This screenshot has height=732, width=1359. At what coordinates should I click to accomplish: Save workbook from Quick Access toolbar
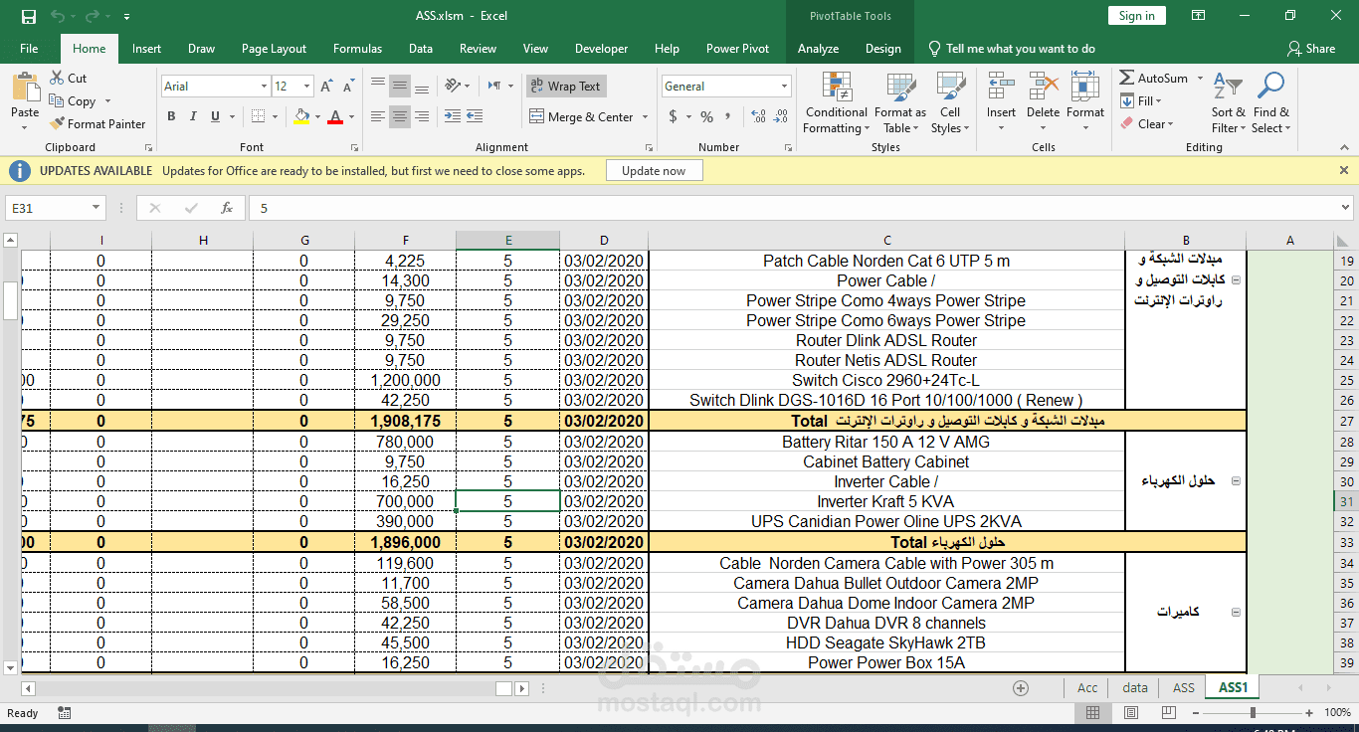click(x=28, y=16)
